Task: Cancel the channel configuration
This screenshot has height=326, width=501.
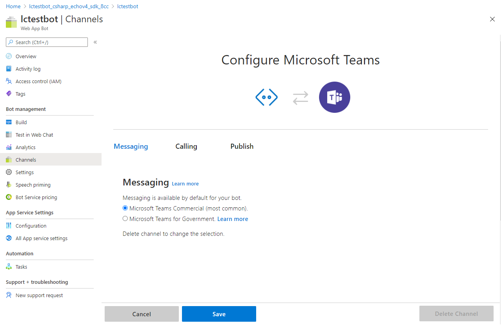Action: click(x=141, y=314)
